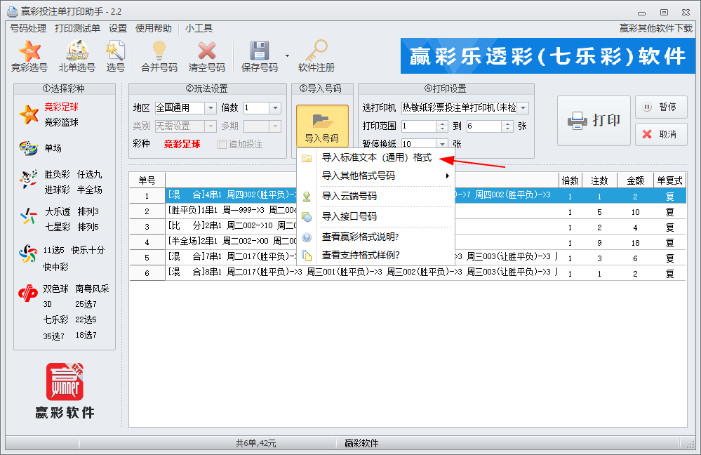Image resolution: width=701 pixels, height=455 pixels.
Task: Click the 导入号码 button
Action: [x=322, y=126]
